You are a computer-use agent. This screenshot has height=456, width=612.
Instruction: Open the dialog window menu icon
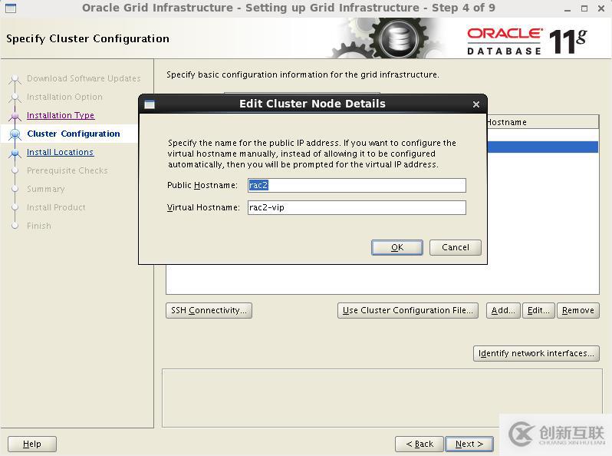tap(150, 104)
